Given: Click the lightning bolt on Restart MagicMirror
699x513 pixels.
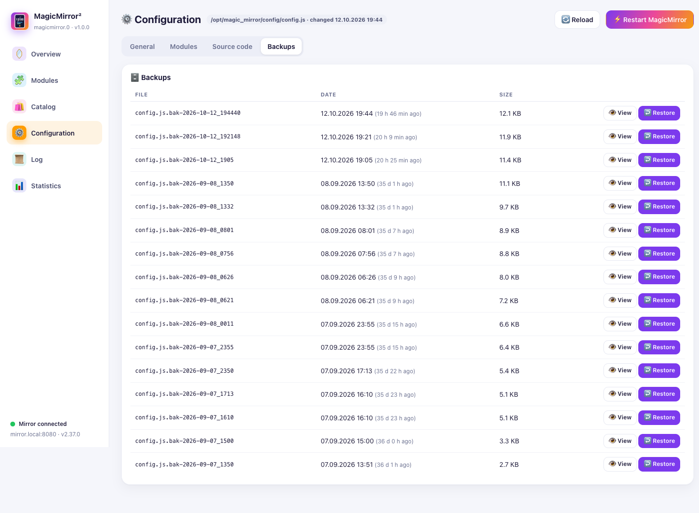Looking at the screenshot, I should (617, 20).
